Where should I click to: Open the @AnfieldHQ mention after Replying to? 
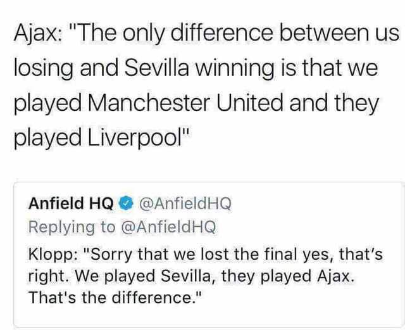click(168, 227)
